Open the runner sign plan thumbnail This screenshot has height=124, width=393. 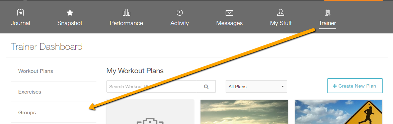[x=339, y=112]
